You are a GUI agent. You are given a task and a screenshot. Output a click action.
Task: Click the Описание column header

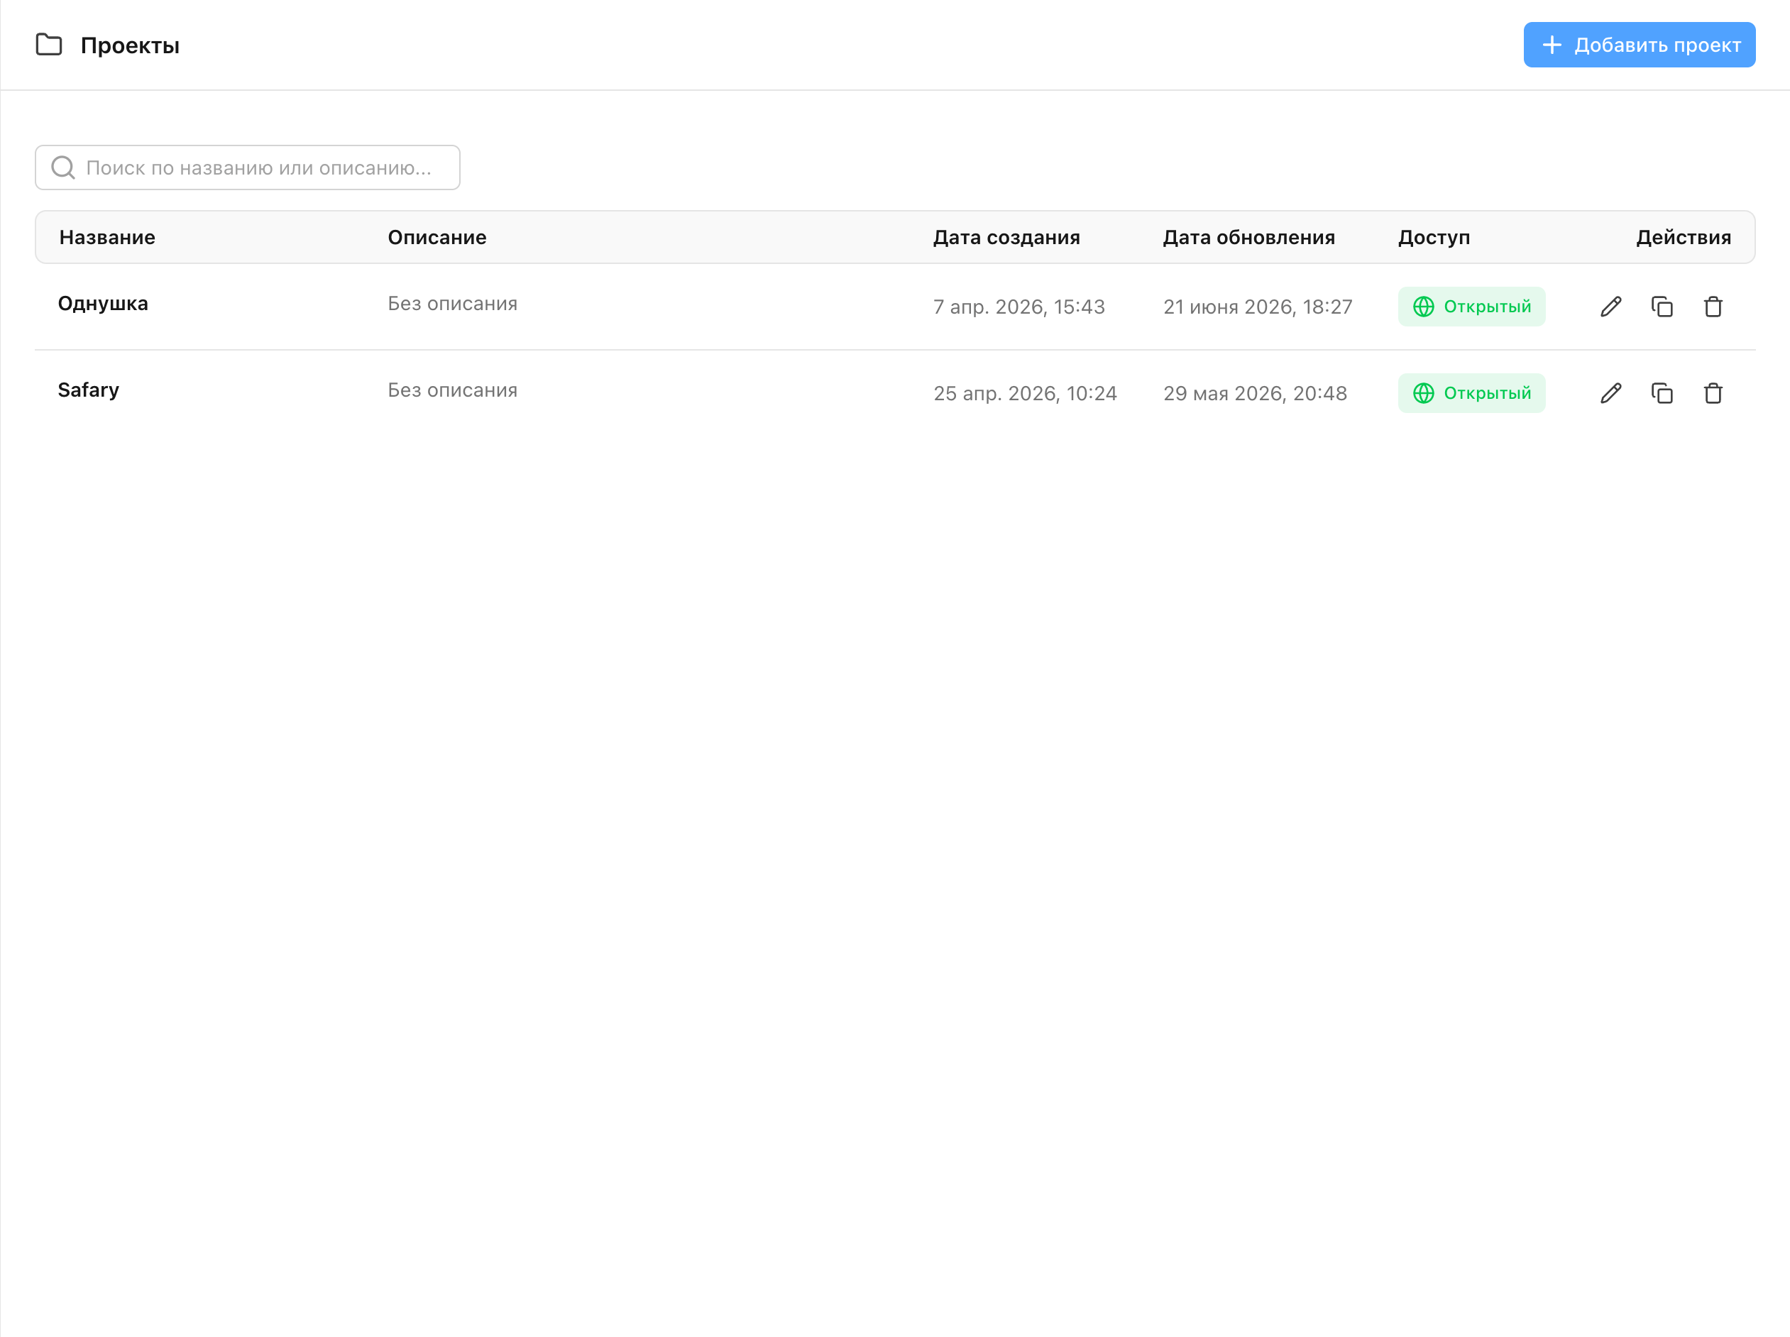coord(437,237)
